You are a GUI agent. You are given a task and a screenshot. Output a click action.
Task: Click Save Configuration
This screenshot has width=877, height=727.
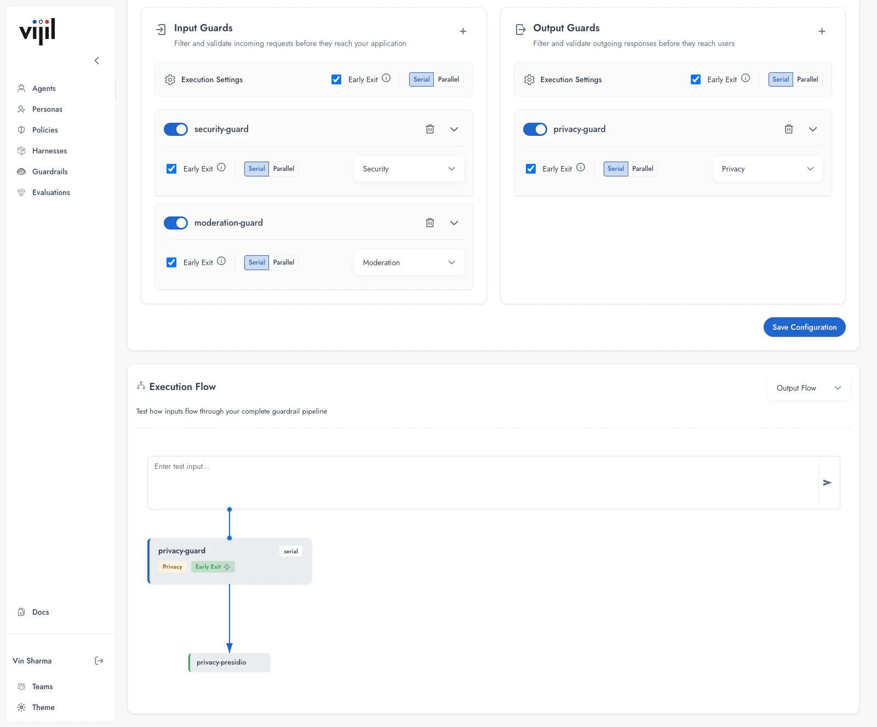click(x=804, y=327)
